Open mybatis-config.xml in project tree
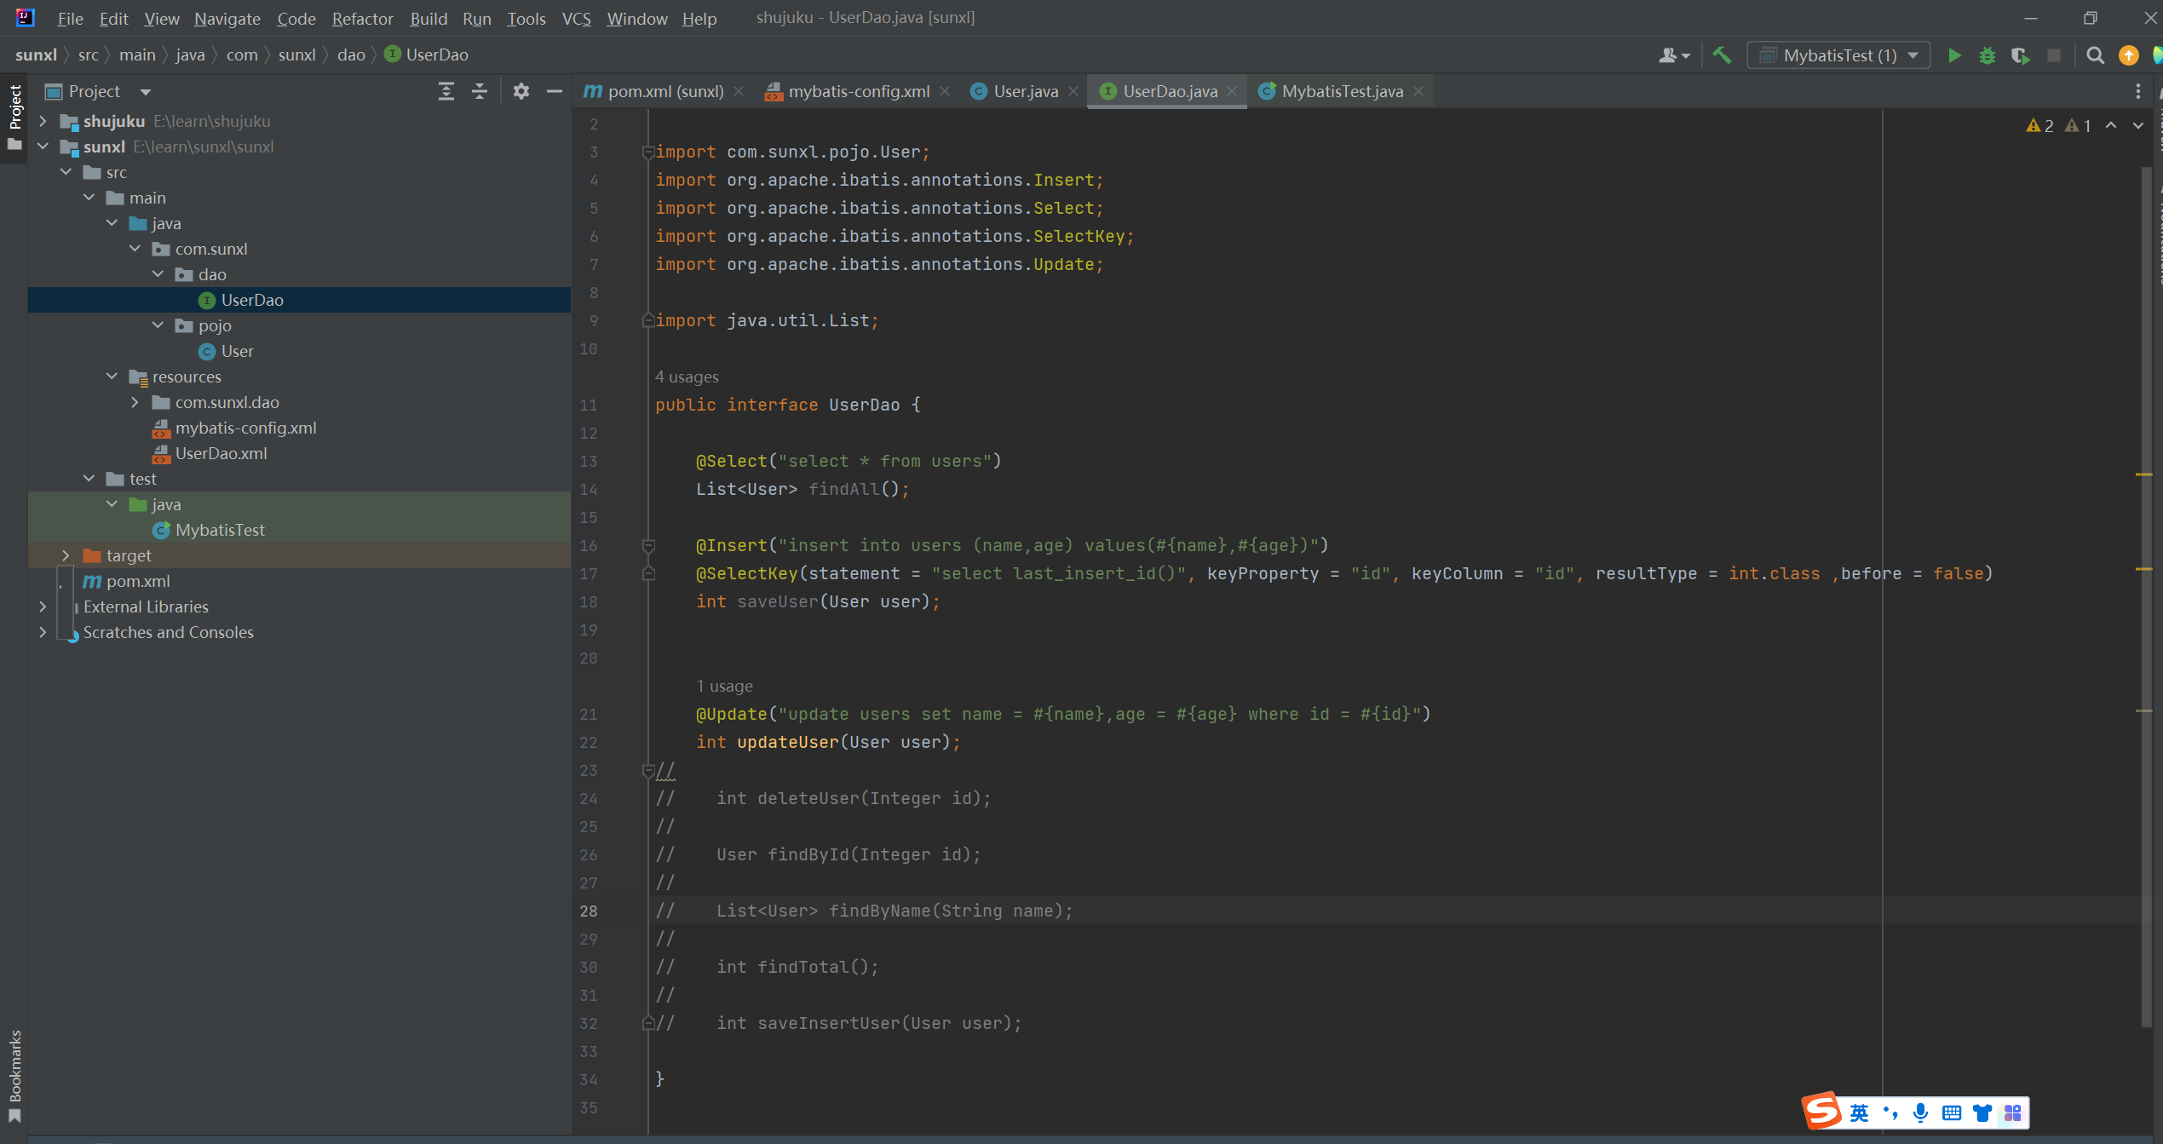Screen dimensions: 2163x1144 click(x=245, y=428)
